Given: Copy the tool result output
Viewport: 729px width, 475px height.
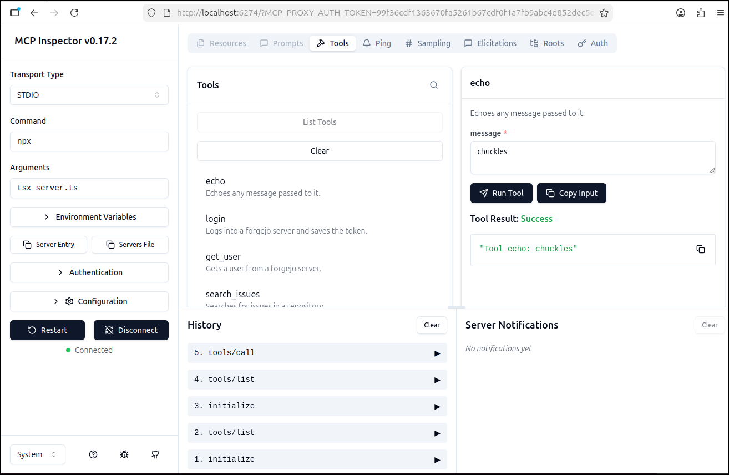Looking at the screenshot, I should point(701,249).
